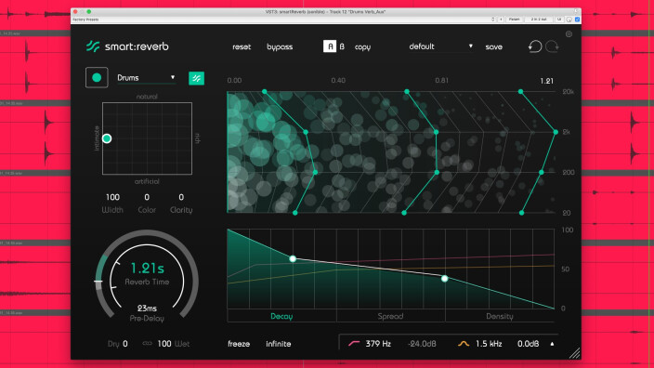Toggle the blue host enable checkbox

(x=577, y=20)
